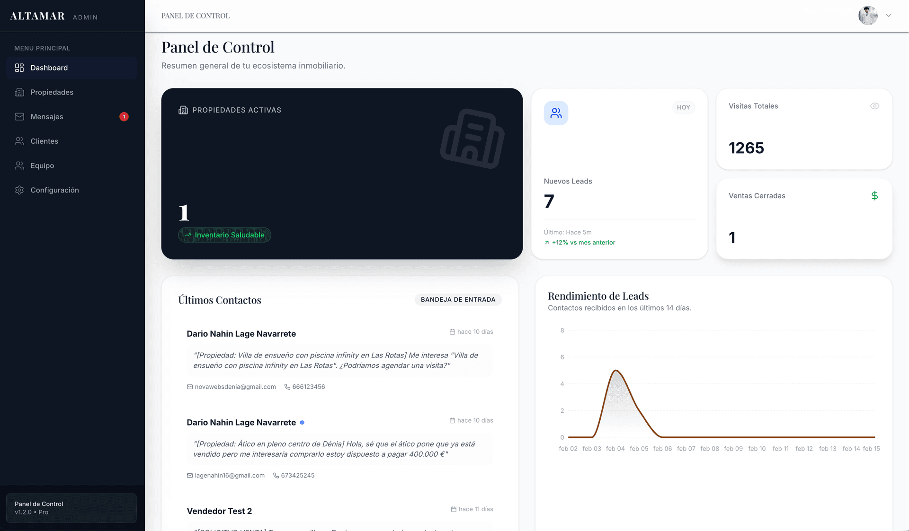The width and height of the screenshot is (909, 531).
Task: Click the green dollar icon in Ventas Cerradas
Action: (874, 196)
